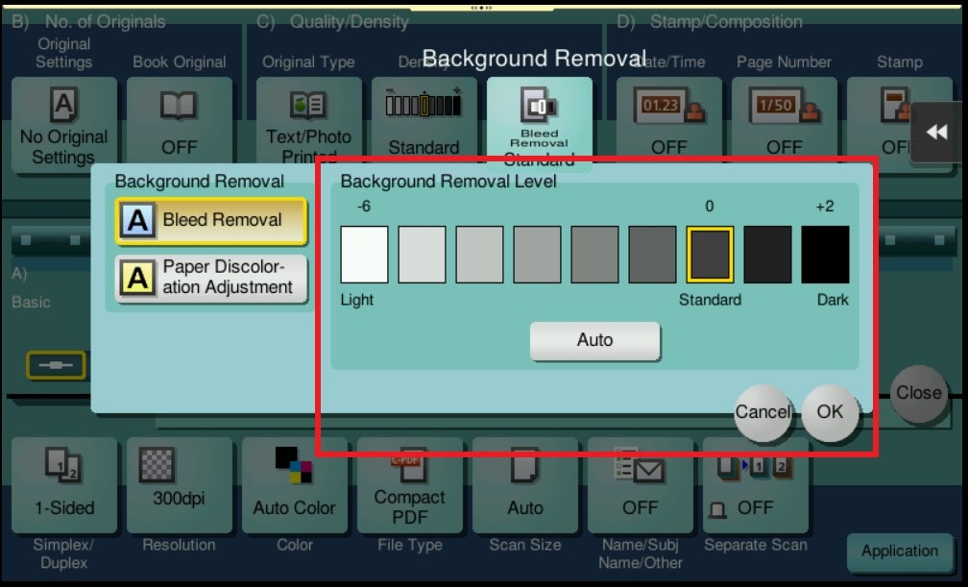Pick the darkest black +2 level swatch
The width and height of the screenshot is (969, 588).
pyautogui.click(x=825, y=256)
